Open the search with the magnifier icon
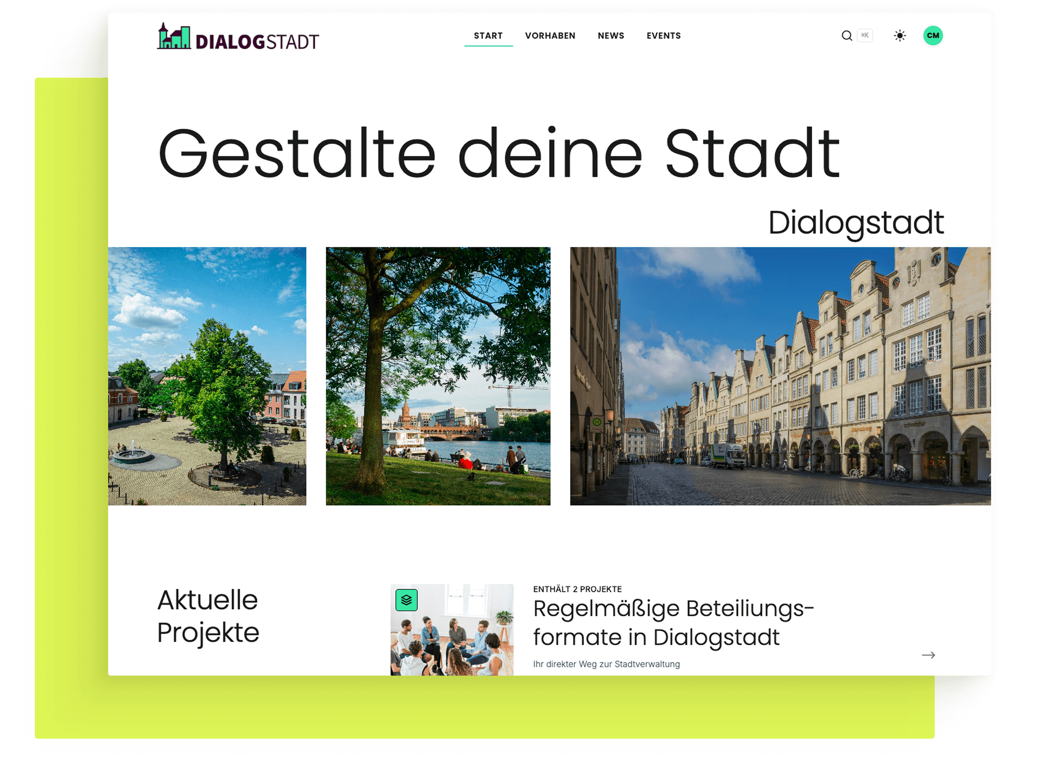Viewport: 1064px width, 777px height. (847, 35)
